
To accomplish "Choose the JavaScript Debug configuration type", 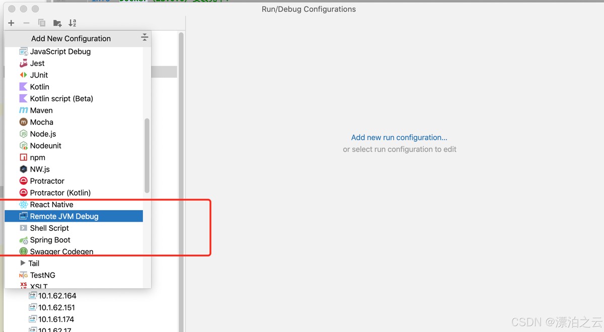I will click(x=73, y=51).
